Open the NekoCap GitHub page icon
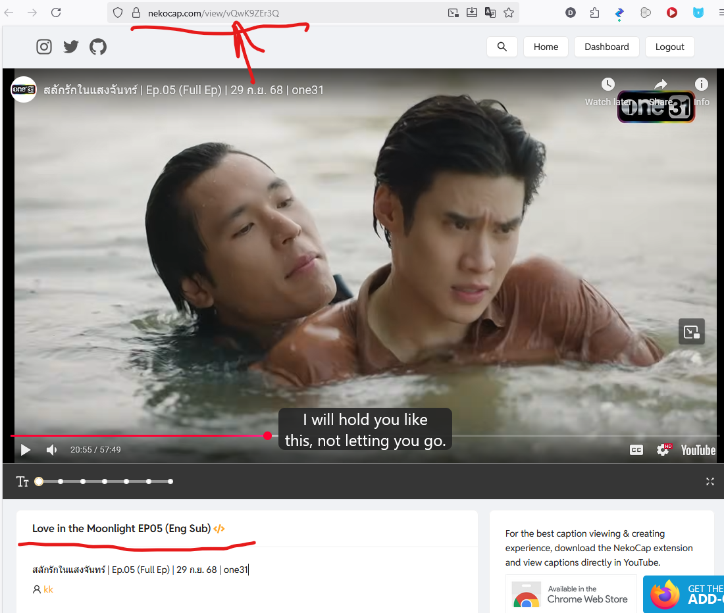The image size is (724, 613). pos(98,47)
